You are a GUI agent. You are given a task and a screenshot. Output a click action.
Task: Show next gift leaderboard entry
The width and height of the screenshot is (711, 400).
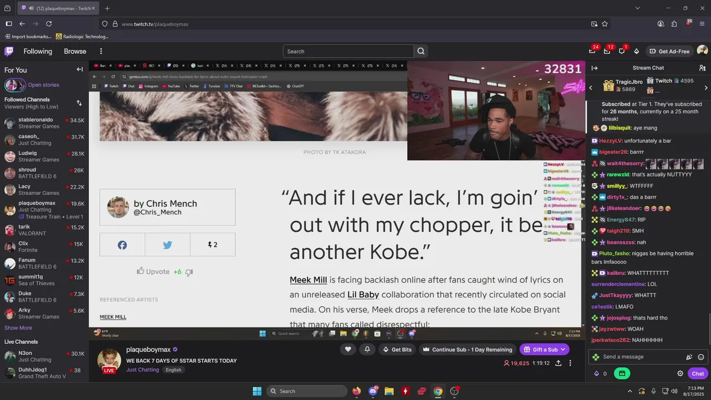coord(706,88)
